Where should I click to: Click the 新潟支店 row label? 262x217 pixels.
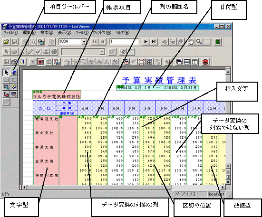click(44, 147)
